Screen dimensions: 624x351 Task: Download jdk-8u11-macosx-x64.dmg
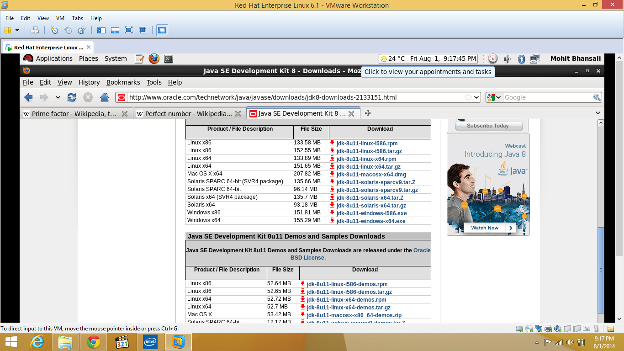[371, 174]
